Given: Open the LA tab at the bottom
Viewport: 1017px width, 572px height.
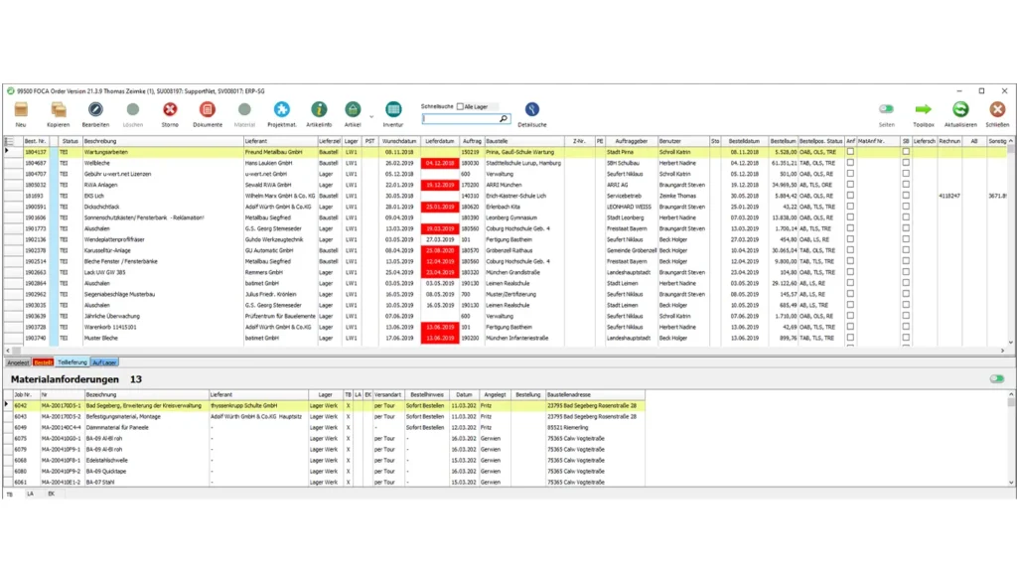Looking at the screenshot, I should pos(30,493).
